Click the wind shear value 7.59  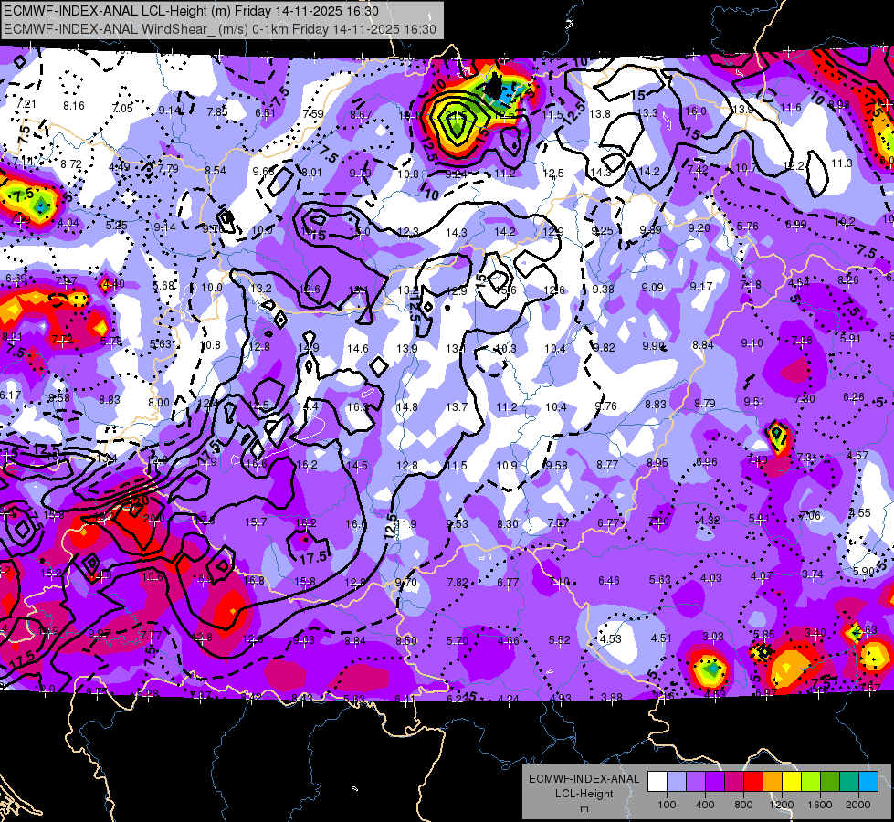(313, 113)
